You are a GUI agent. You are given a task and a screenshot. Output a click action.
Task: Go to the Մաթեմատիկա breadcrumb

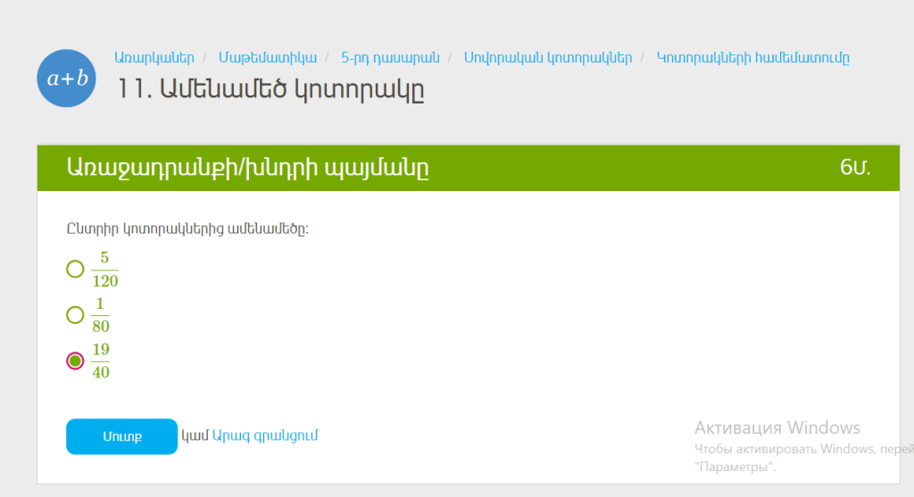click(268, 58)
